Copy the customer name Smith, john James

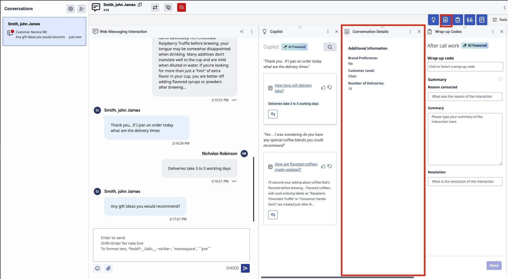tap(140, 5)
